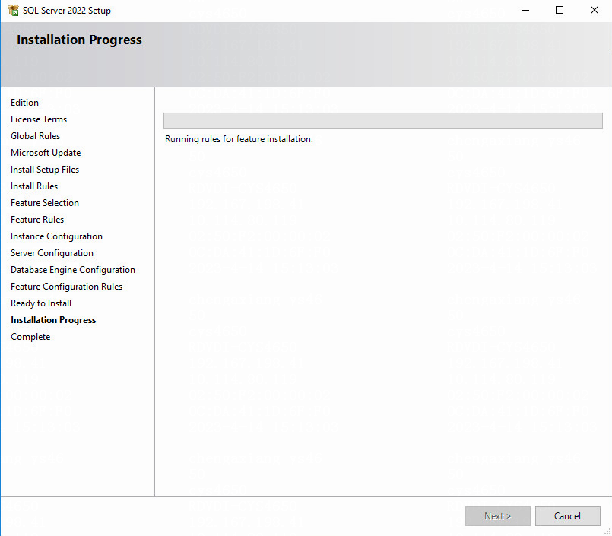612x536 pixels.
Task: Click the SQL Server 2022 Setup title text
Action: click(67, 11)
